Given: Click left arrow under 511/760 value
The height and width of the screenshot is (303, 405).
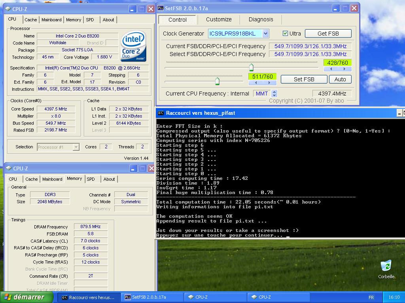Looking at the screenshot, I should pyautogui.click(x=256, y=83).
